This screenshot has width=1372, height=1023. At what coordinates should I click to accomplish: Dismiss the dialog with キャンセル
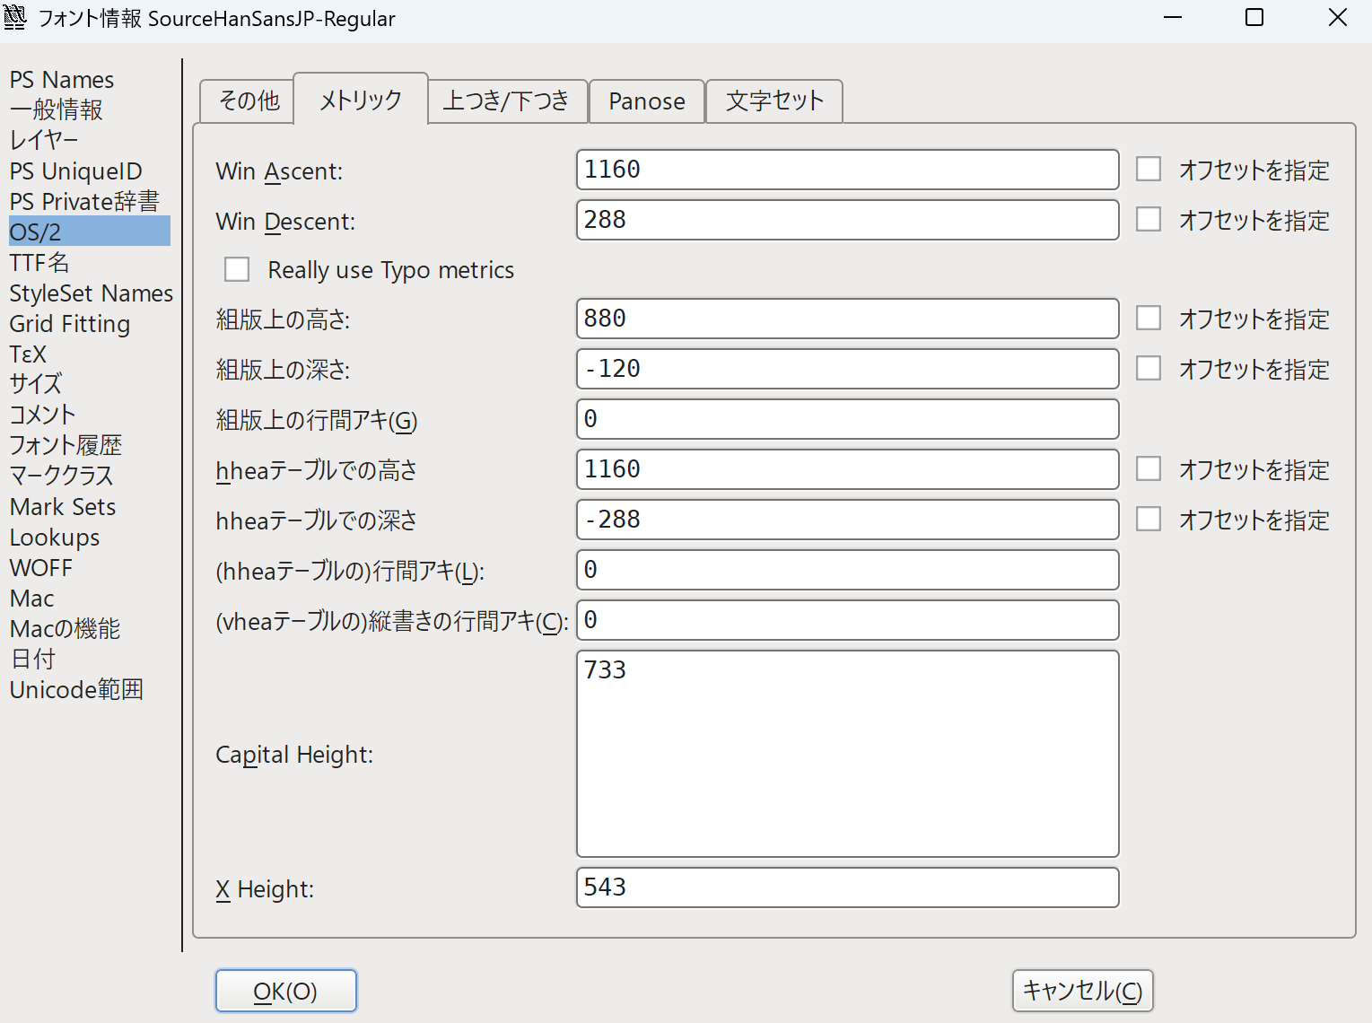[x=1082, y=991]
